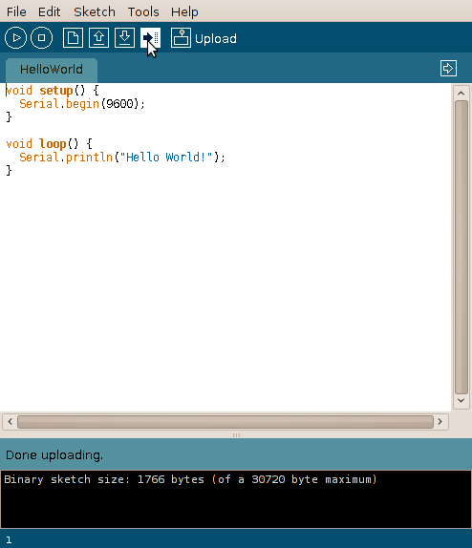Open the Serial Monitor icon
Image resolution: width=472 pixels, height=548 pixels.
coord(181,38)
